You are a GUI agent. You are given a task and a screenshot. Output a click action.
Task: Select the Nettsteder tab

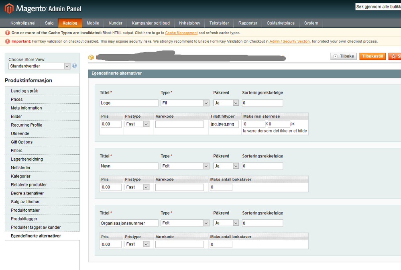[x=42, y=168]
